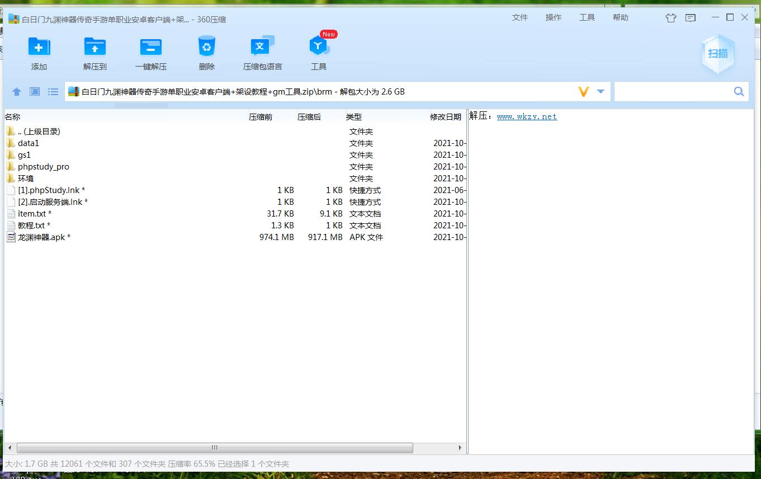Screen dimensions: 761x479
Task: Click the horizontal scrollbar in file list
Action: (x=215, y=448)
